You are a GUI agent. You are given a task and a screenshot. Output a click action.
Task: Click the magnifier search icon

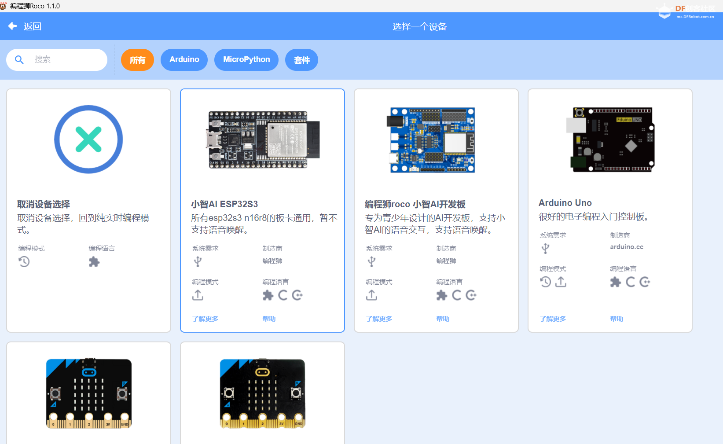(x=19, y=59)
